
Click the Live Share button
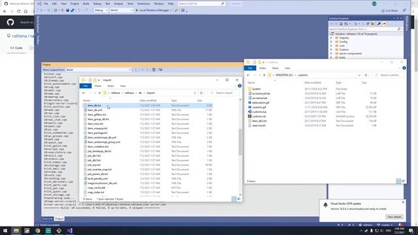click(389, 10)
